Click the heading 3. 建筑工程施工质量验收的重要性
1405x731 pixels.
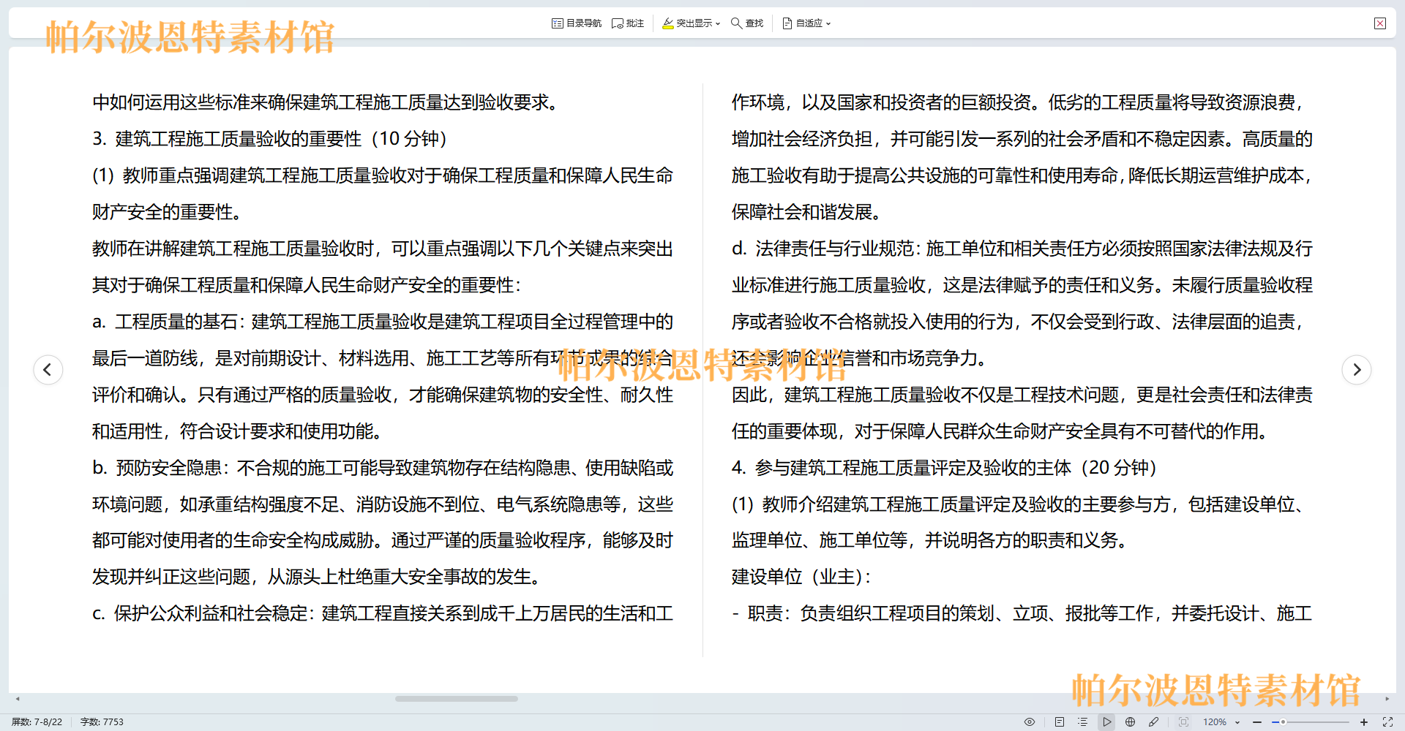(269, 139)
